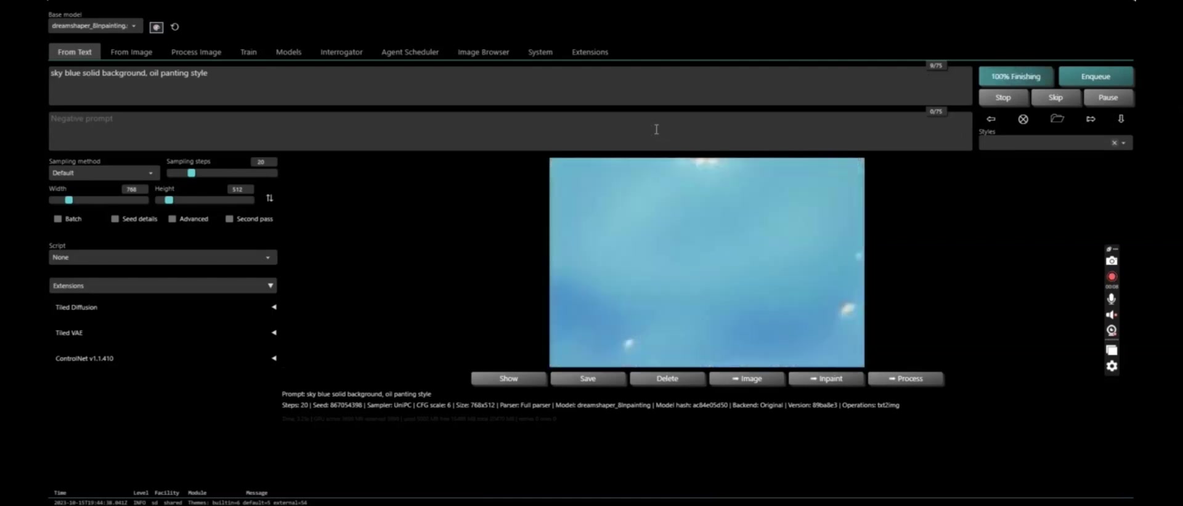This screenshot has width=1183, height=506.
Task: Click the Height value field showing 512
Action: 241,190
